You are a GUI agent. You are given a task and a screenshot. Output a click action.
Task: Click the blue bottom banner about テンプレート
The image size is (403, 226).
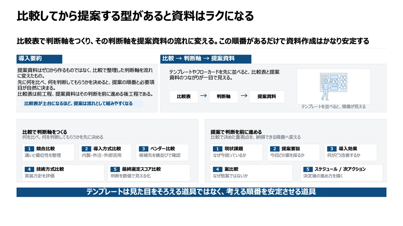tap(201, 192)
